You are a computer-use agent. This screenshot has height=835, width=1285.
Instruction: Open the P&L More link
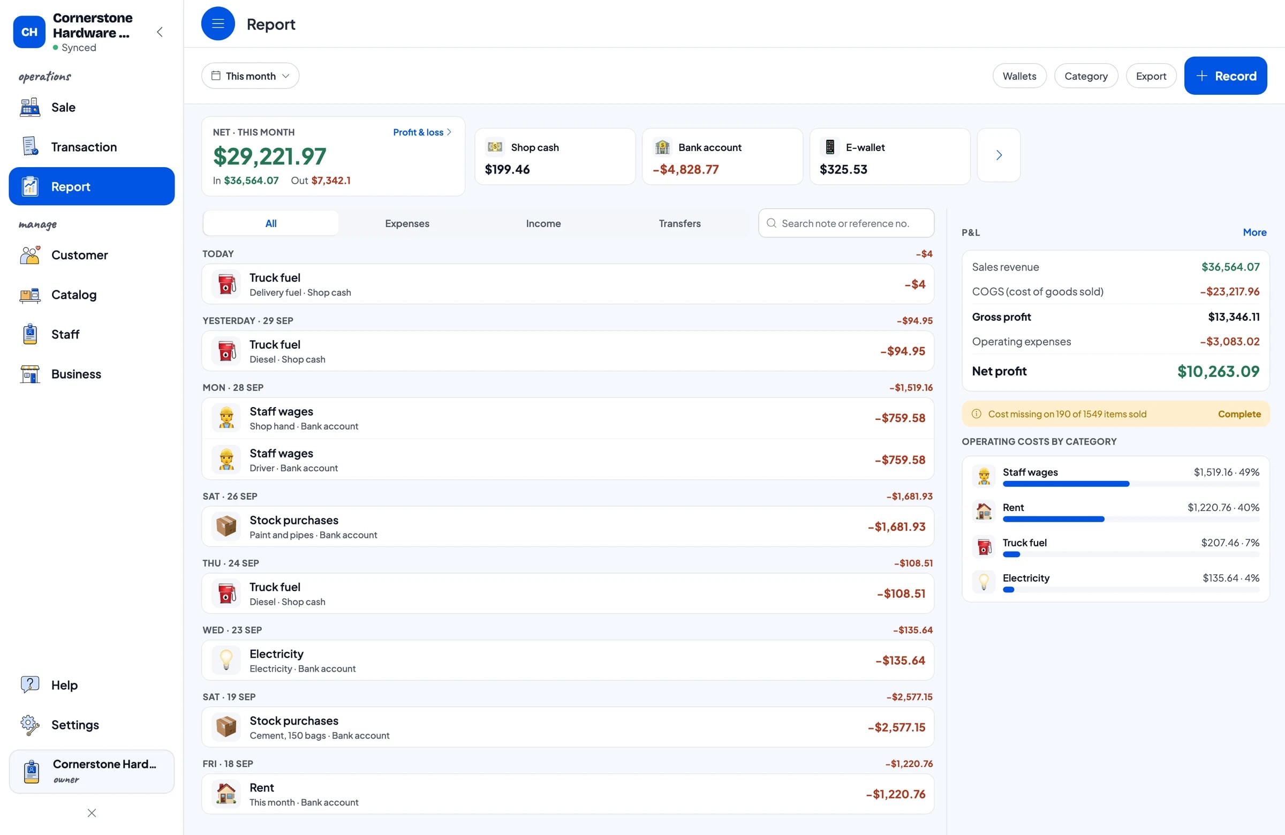click(x=1254, y=232)
